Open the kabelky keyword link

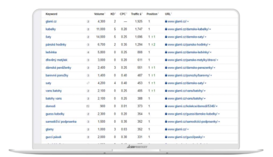[x=50, y=29]
